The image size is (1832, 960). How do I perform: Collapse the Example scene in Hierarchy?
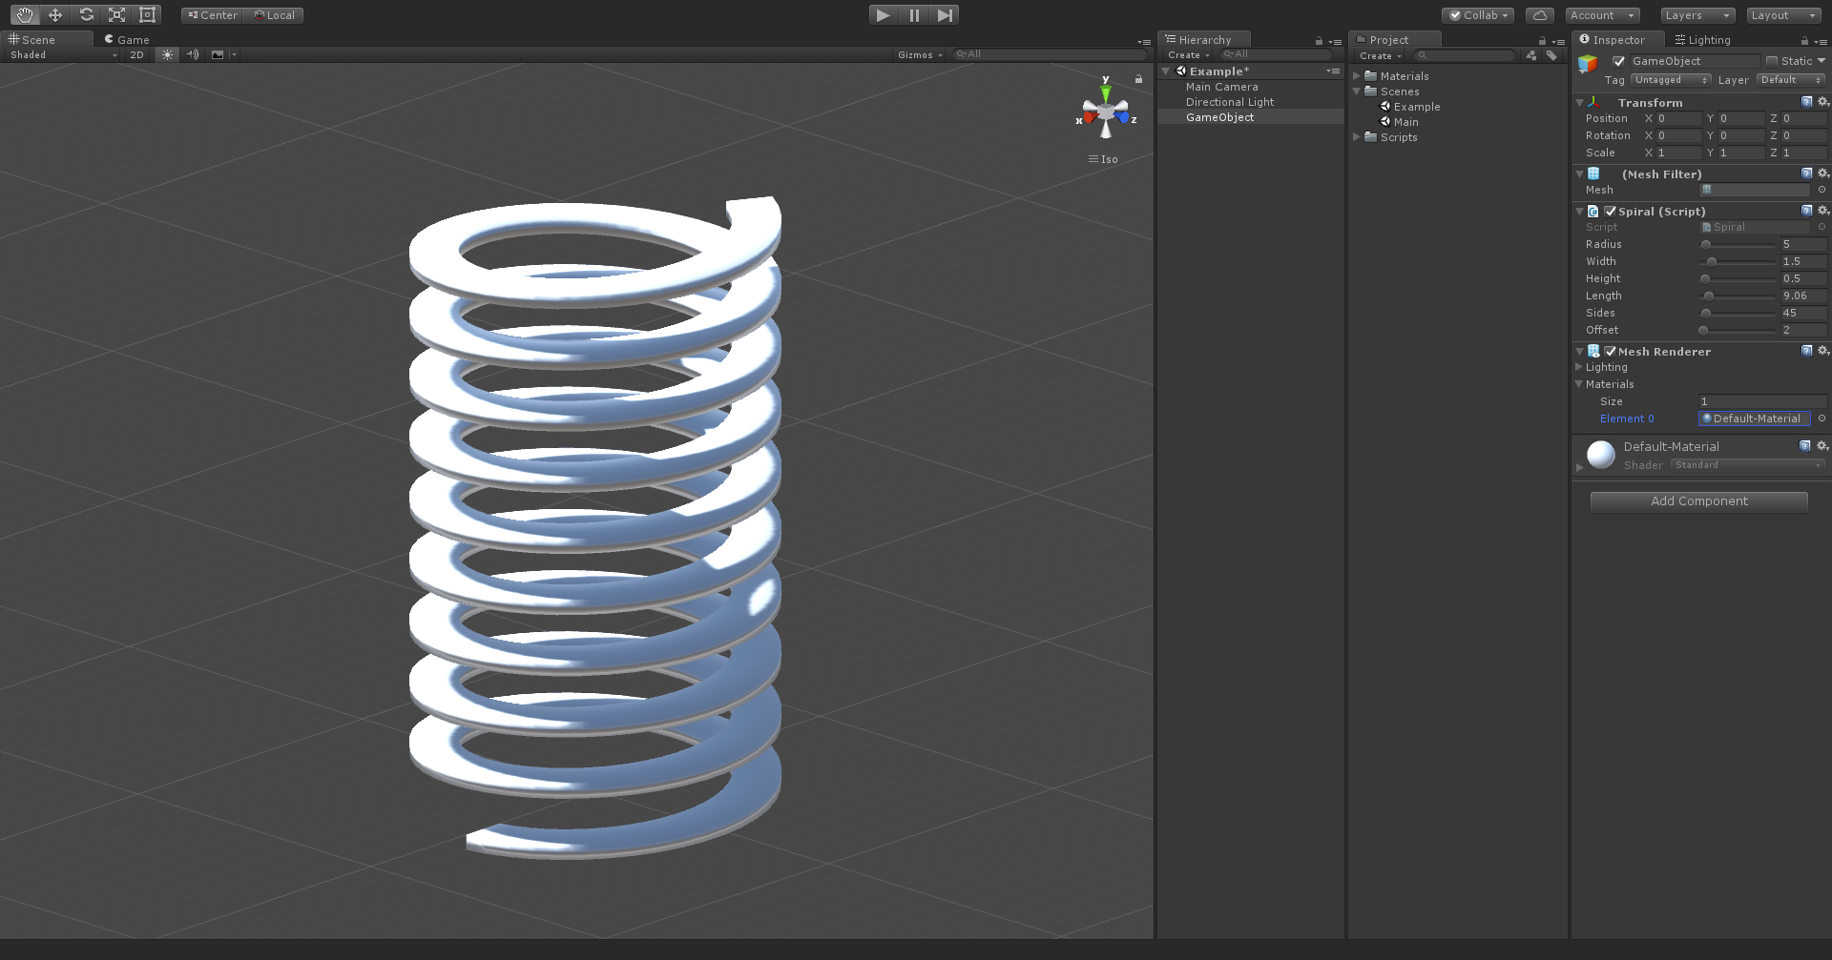[x=1166, y=71]
